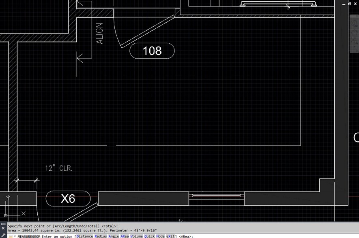Restore down the drawing window
The image size is (359, 238).
point(350,4)
